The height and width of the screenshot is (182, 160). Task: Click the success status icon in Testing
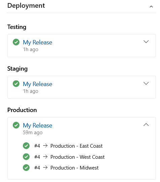(16, 42)
